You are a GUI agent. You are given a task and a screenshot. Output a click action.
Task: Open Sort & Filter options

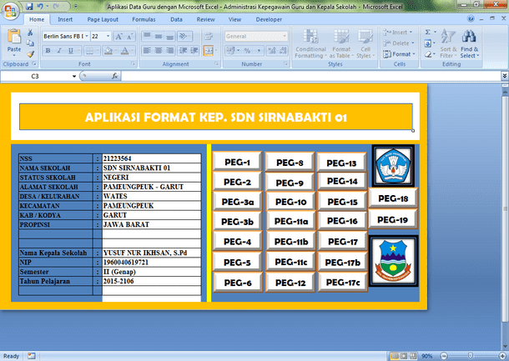(x=448, y=44)
